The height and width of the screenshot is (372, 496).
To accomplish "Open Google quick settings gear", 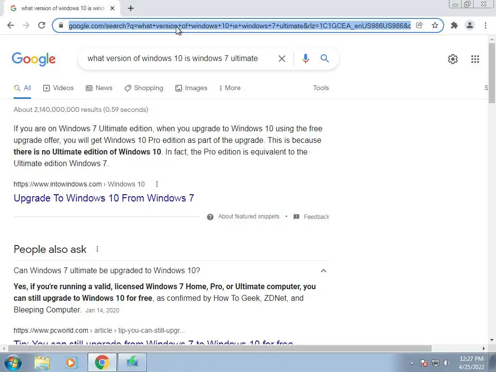I will [453, 59].
